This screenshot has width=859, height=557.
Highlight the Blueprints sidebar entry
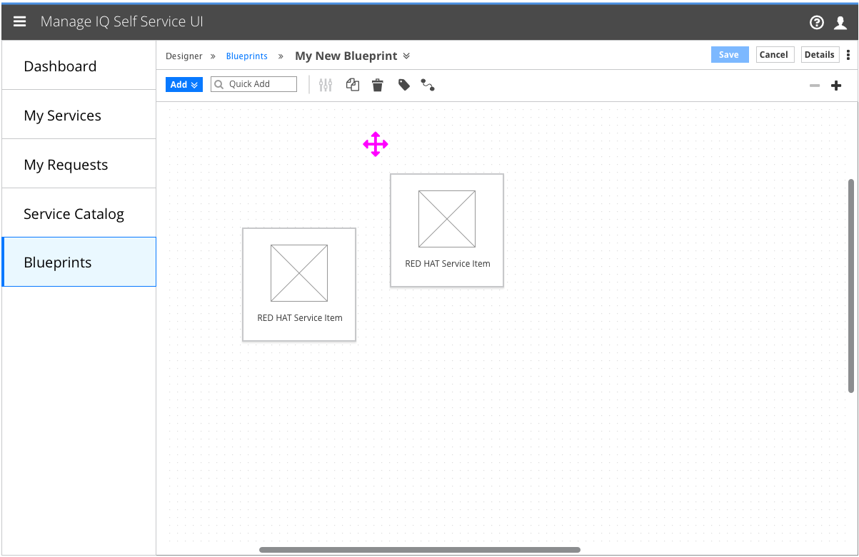pyautogui.click(x=58, y=262)
